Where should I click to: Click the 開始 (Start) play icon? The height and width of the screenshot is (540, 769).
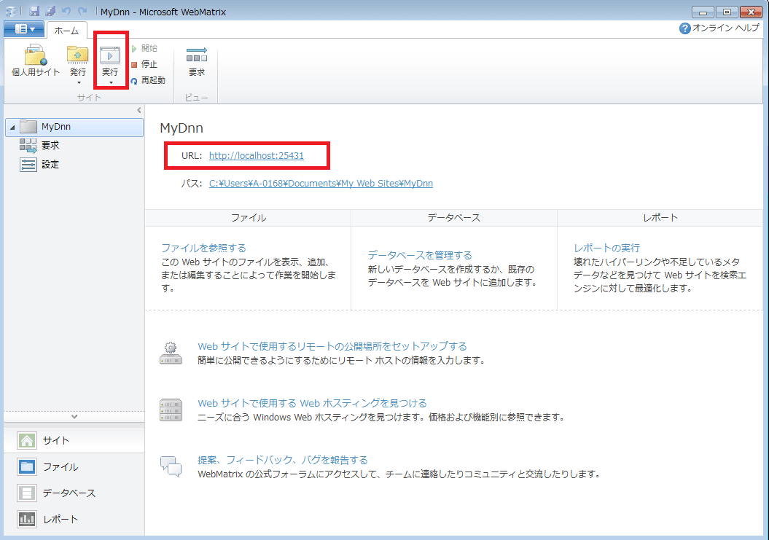[134, 49]
